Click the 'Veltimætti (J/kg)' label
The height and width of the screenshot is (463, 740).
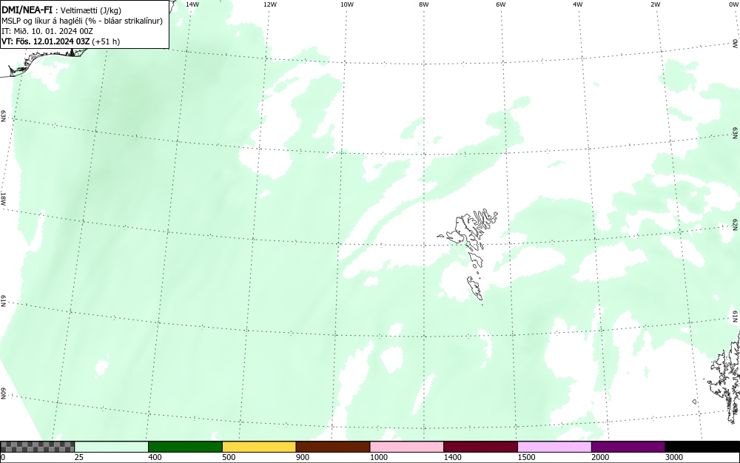(x=91, y=10)
